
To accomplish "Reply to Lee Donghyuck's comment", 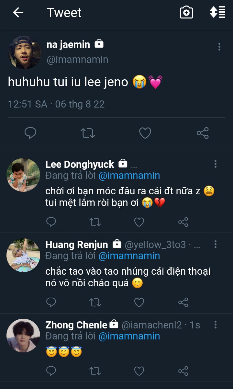I will 51,222.
